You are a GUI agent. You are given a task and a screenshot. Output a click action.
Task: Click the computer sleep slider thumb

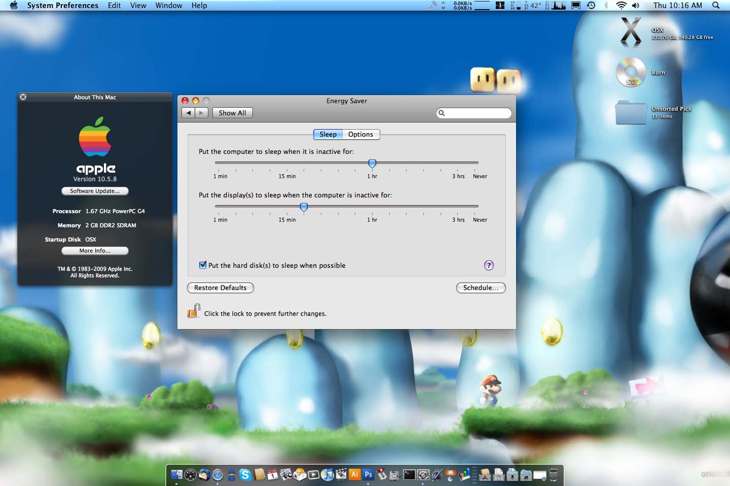372,163
